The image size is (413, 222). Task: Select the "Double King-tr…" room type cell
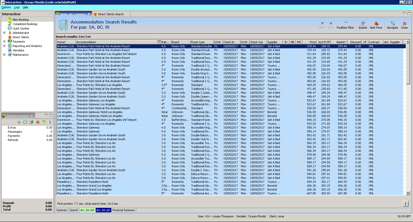tap(202, 73)
